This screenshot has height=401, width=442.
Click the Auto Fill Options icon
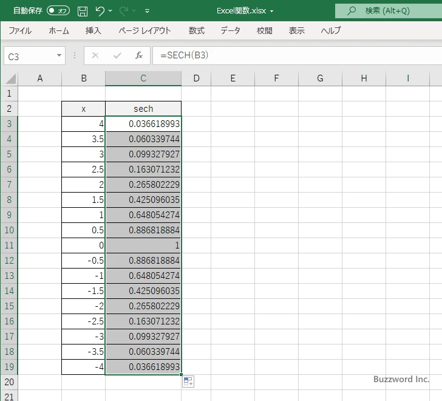click(188, 382)
